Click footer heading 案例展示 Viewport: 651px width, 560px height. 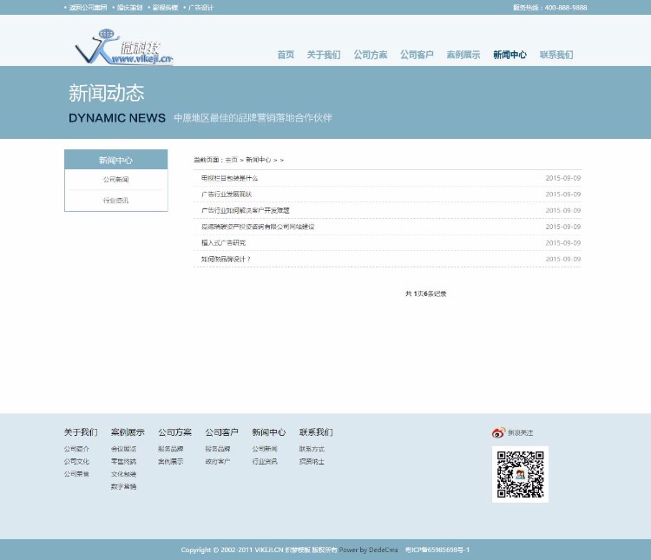pyautogui.click(x=128, y=432)
